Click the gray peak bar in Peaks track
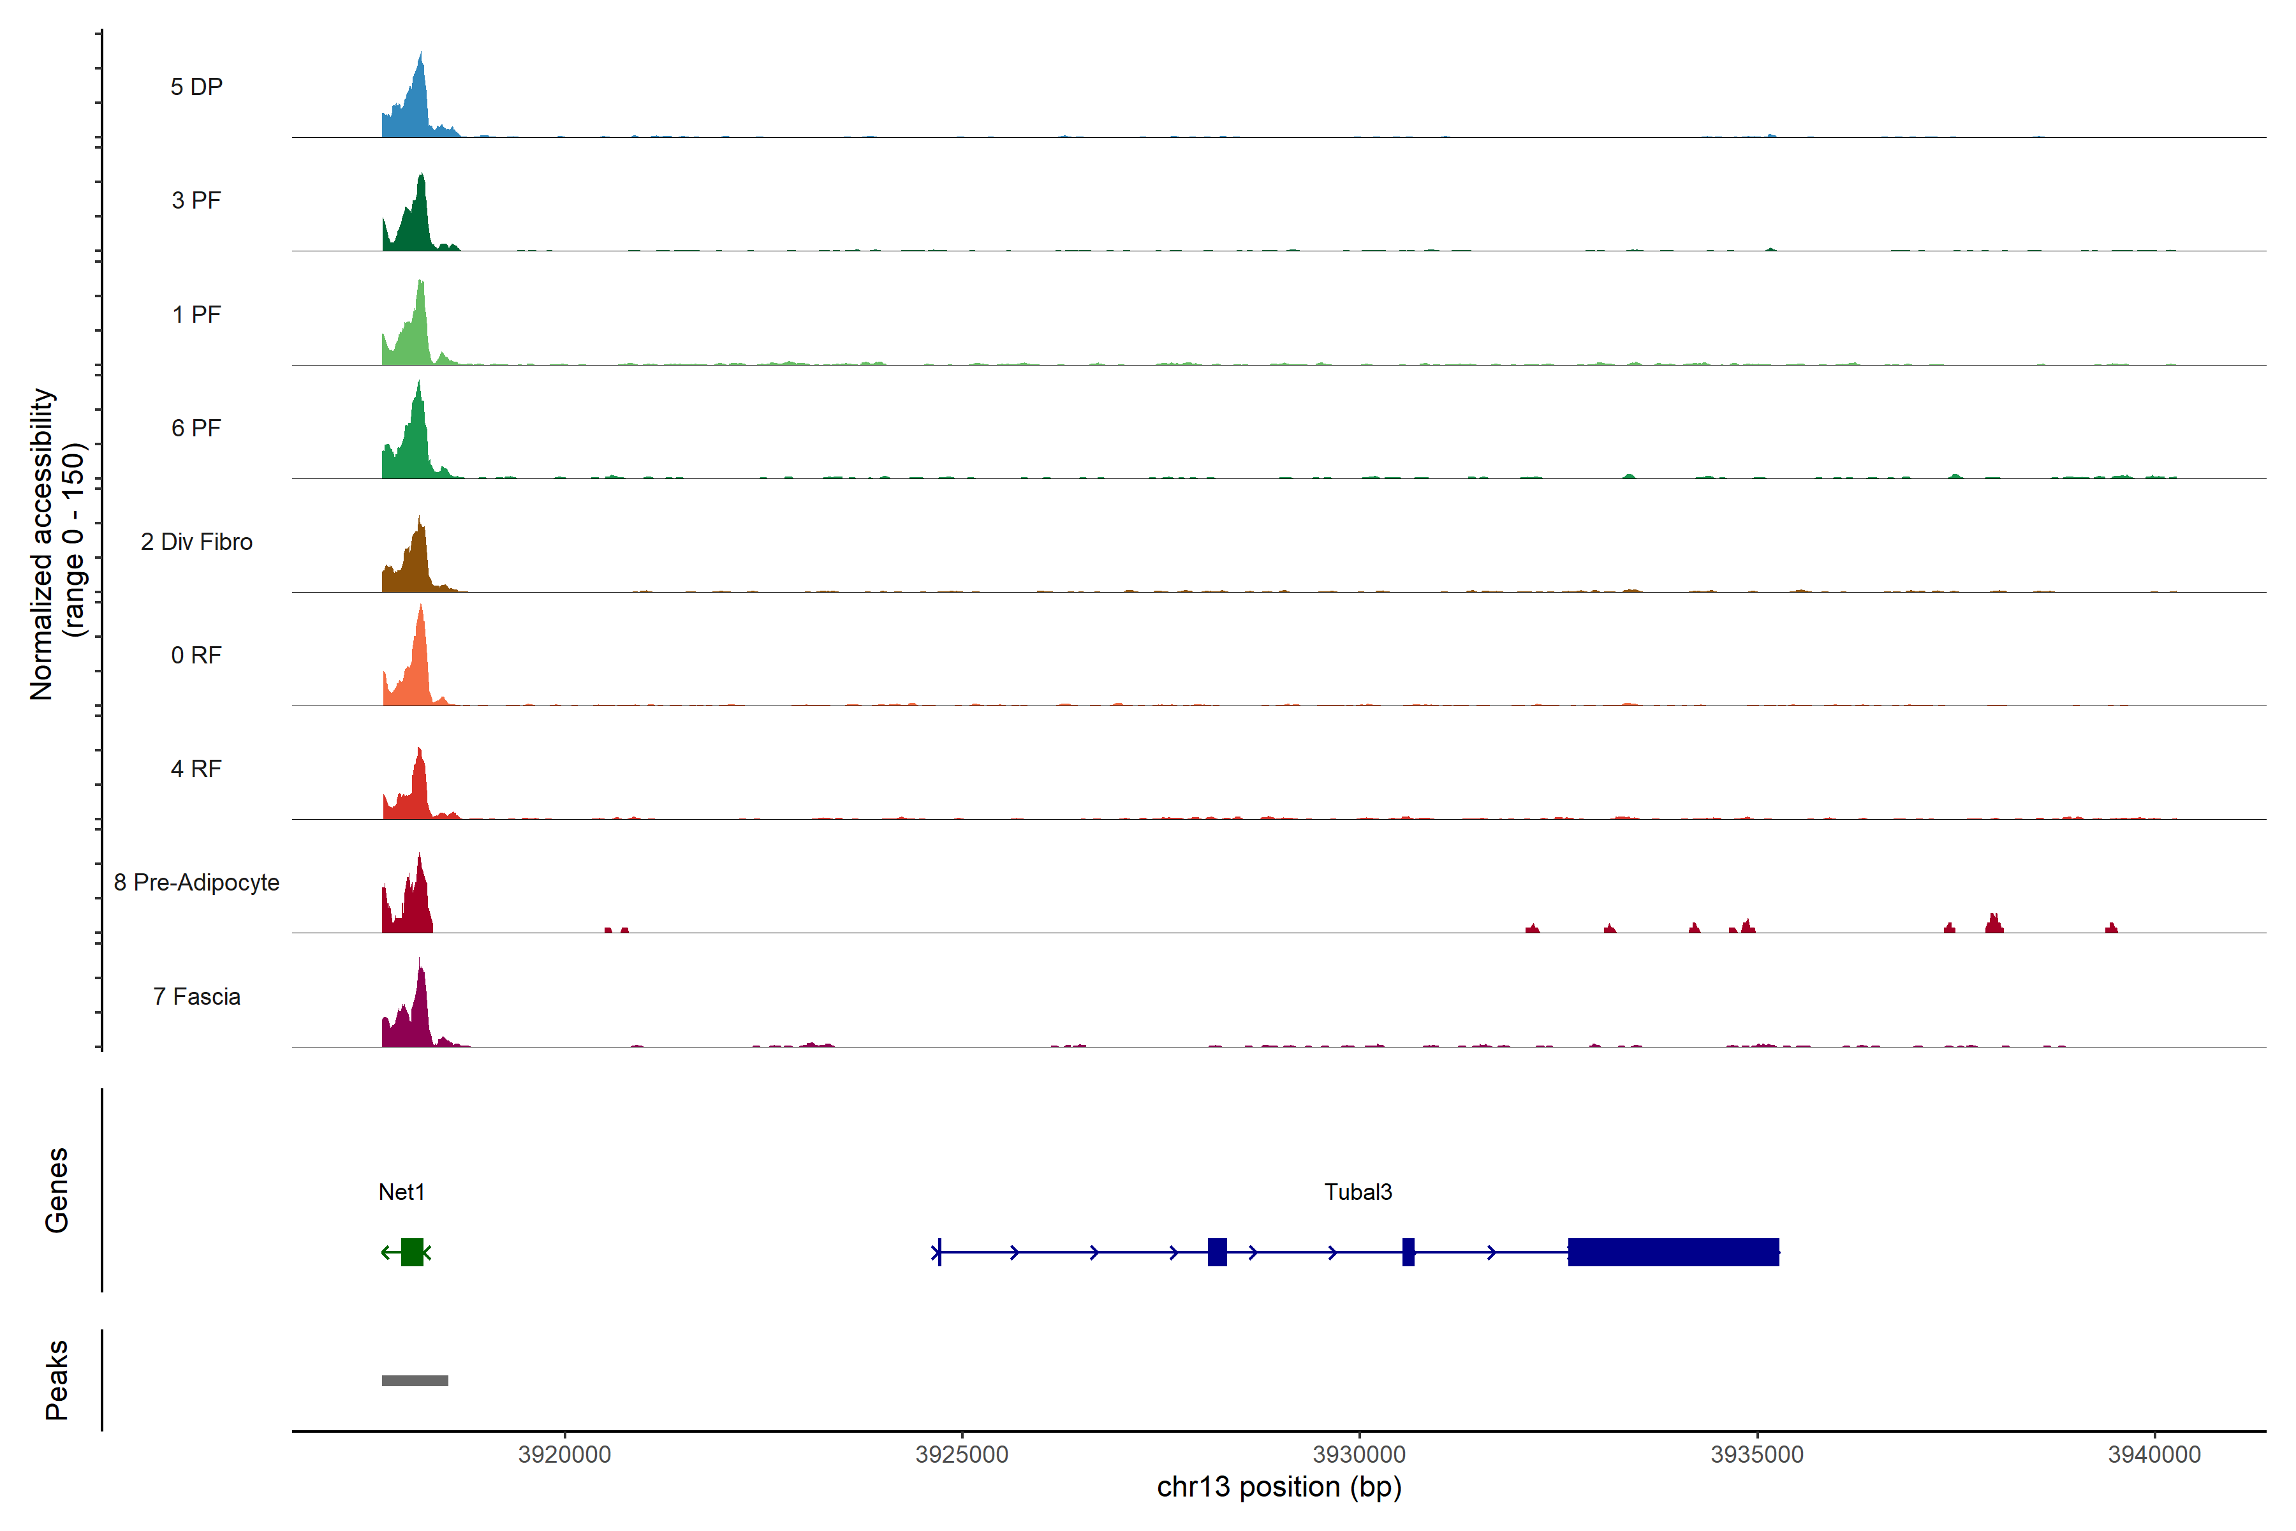Viewport: 2296px width, 1531px height. coord(415,1380)
